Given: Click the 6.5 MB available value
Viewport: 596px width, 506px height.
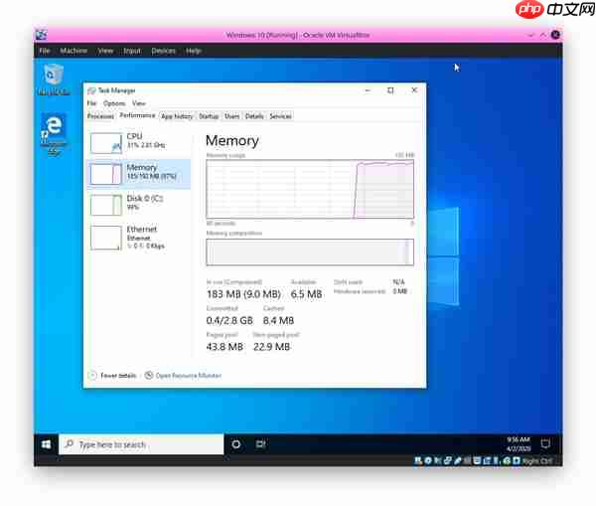Looking at the screenshot, I should [x=306, y=294].
